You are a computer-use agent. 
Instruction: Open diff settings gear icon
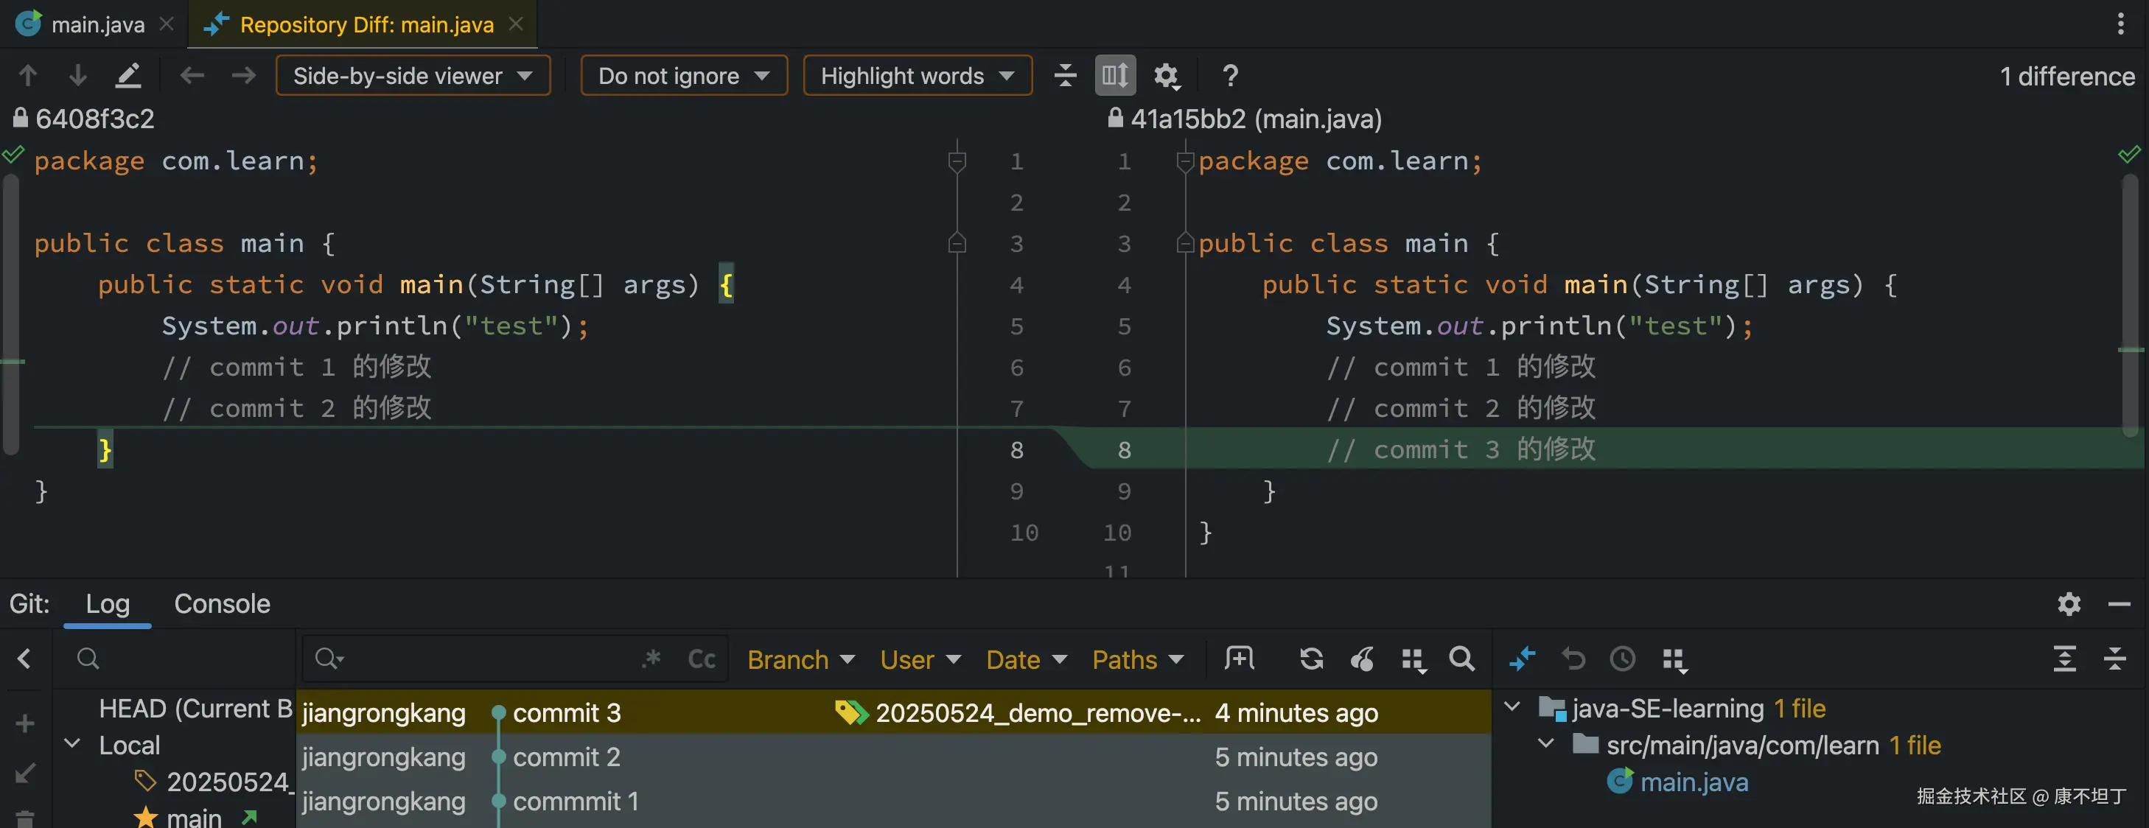coord(1167,76)
